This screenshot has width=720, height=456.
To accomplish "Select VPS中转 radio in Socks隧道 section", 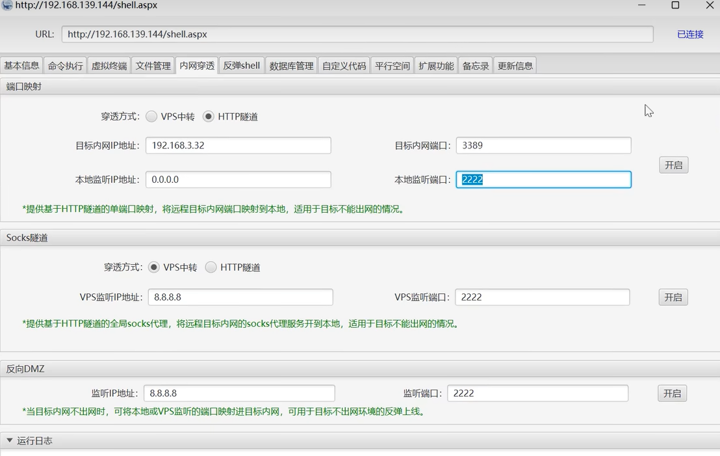I will coord(154,267).
